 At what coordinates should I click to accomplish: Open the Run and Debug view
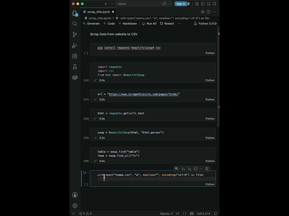tap(75, 45)
